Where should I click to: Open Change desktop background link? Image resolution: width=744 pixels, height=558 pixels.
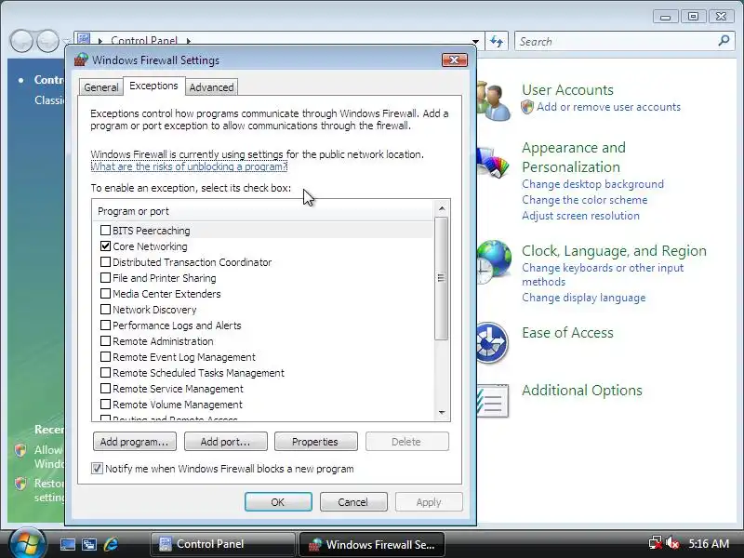pyautogui.click(x=592, y=184)
